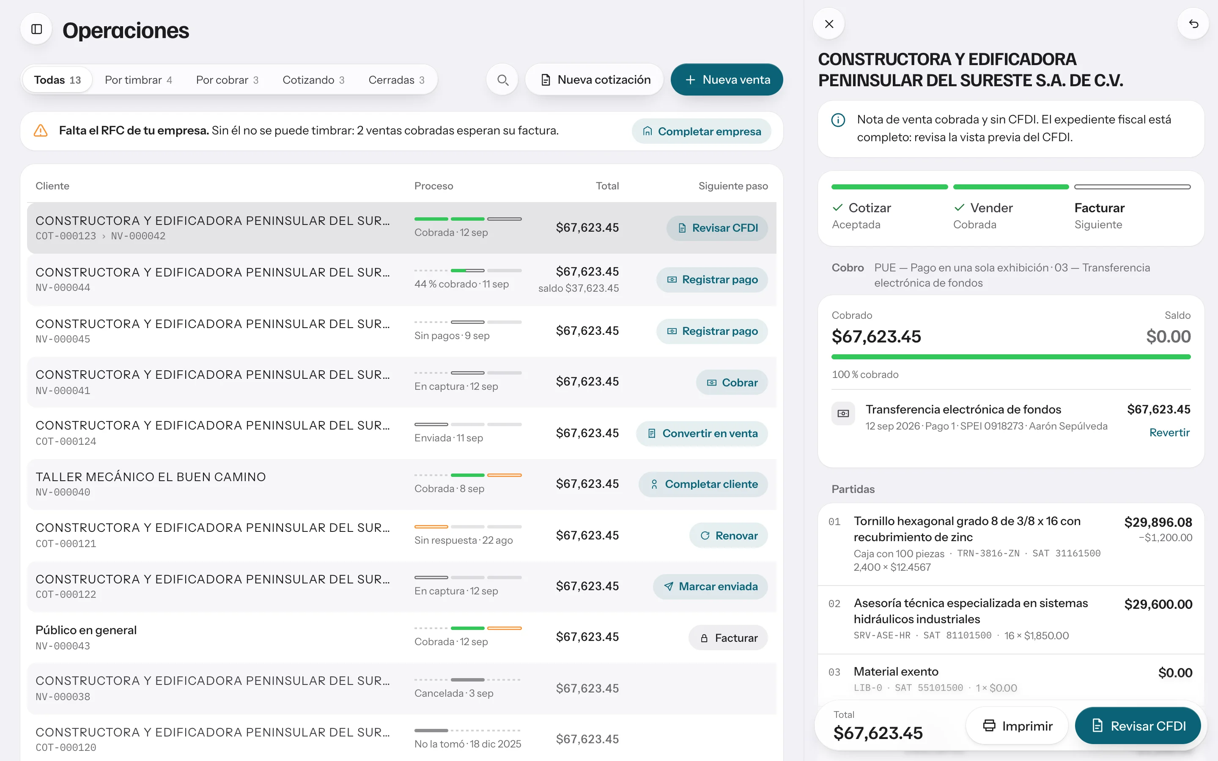Click the Tornillo hexagonal grado 8 item
Screen dimensions: 1218x761
1011,544
